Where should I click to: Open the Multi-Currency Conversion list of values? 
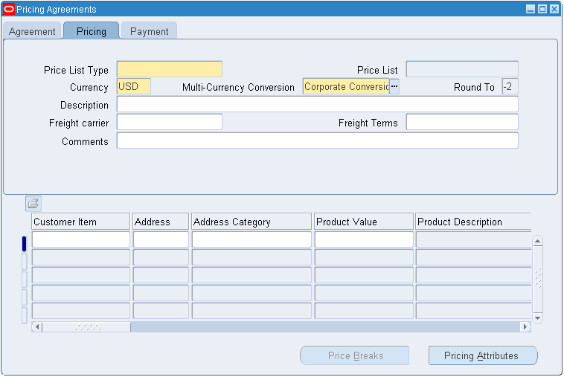click(394, 87)
